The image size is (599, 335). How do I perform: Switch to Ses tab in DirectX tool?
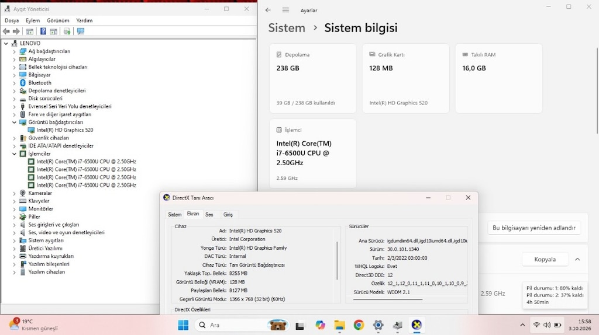(x=209, y=215)
